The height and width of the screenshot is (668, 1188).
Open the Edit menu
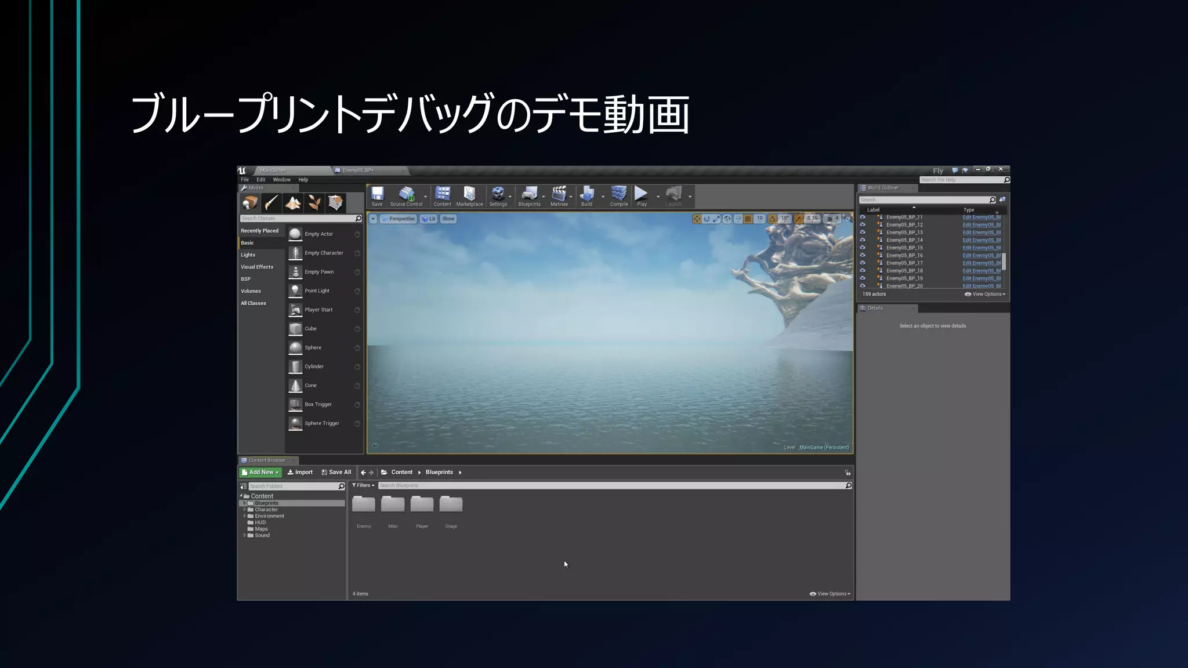click(261, 180)
